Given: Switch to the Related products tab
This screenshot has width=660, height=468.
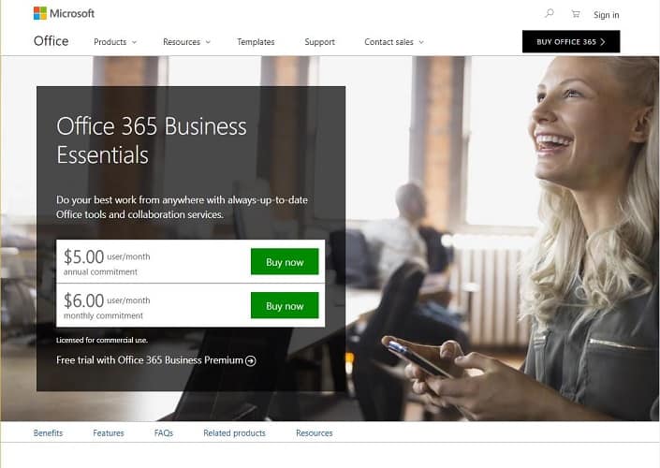Looking at the screenshot, I should pos(234,433).
